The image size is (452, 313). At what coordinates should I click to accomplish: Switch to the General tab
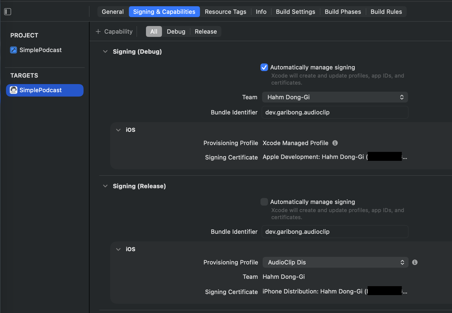click(113, 12)
